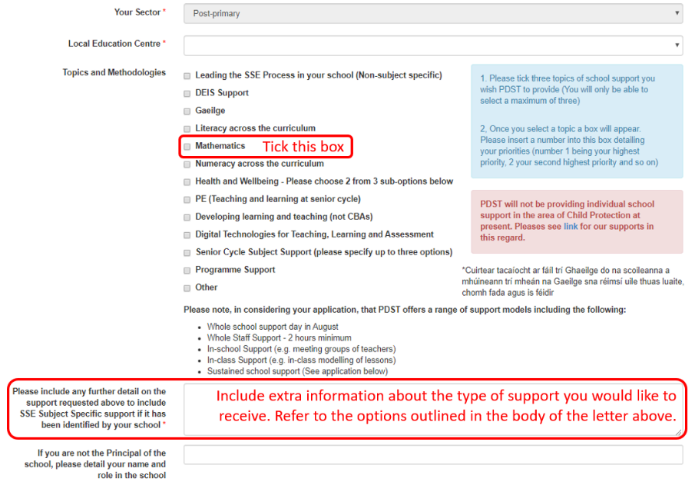
Task: Select PE teaching at senior cycle checkbox
Action: (x=187, y=200)
